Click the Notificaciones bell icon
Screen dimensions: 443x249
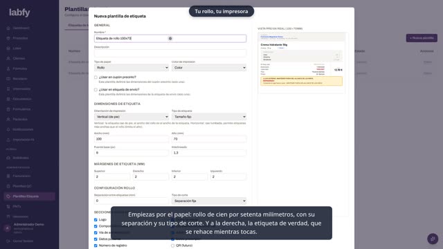click(x=8, y=129)
